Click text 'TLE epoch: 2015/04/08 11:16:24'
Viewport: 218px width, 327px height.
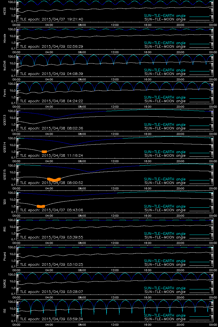pos(52,156)
